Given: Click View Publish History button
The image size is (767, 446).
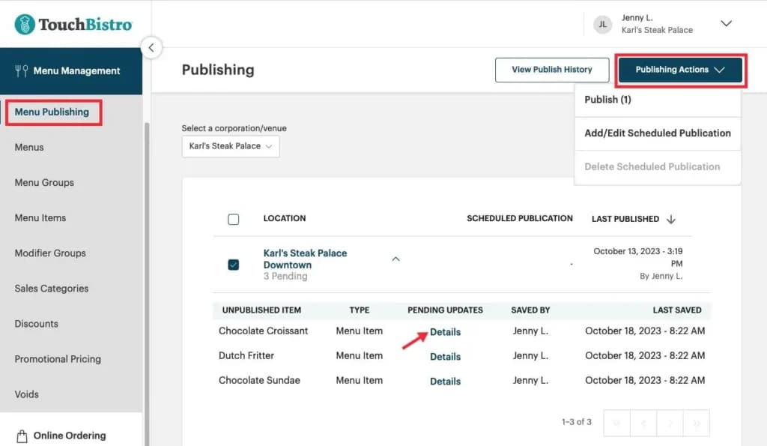Looking at the screenshot, I should tap(552, 70).
